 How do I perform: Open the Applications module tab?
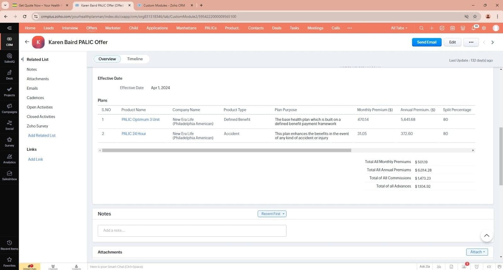[157, 28]
